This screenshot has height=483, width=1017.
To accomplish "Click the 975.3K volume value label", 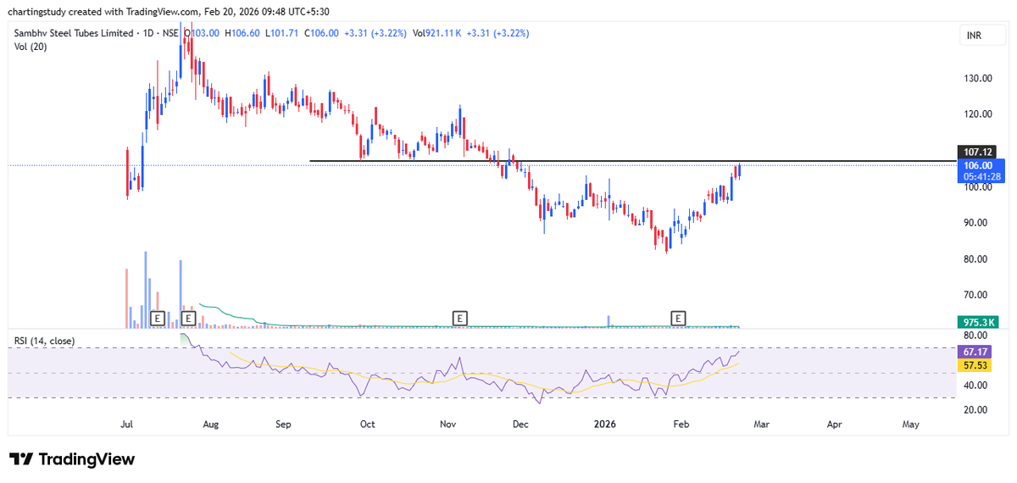I will coord(978,322).
